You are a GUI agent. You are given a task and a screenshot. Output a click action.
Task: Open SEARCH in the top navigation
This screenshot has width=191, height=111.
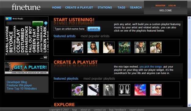click(136, 8)
